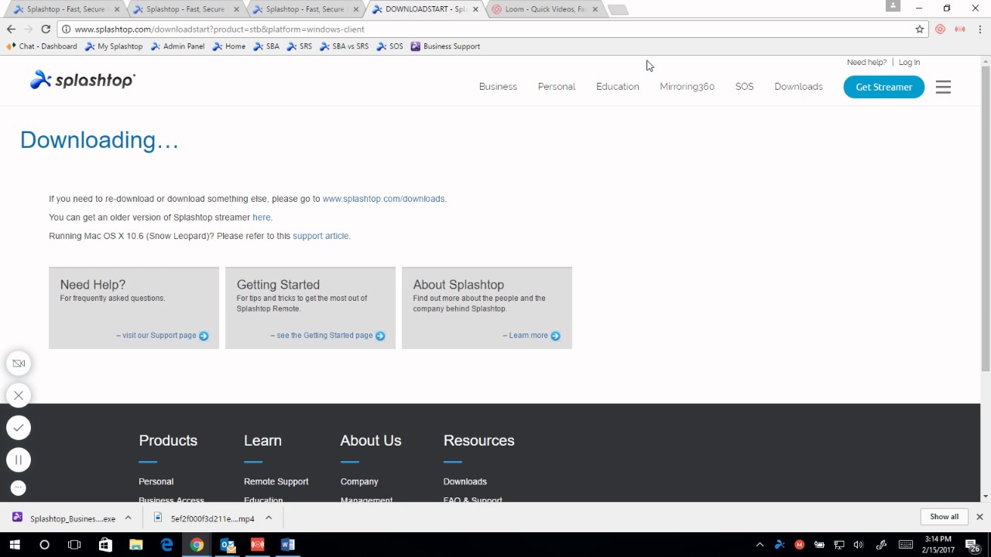
Task: Reload the page
Action: point(46,29)
